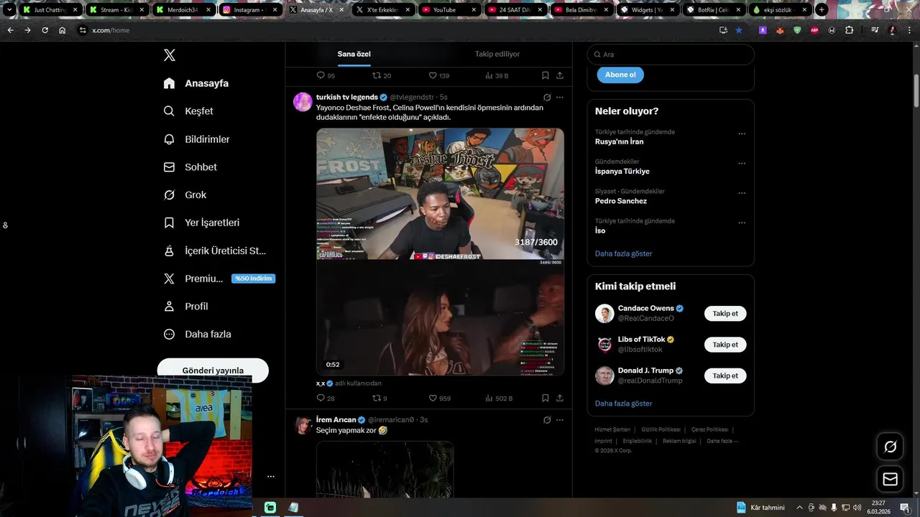Screen dimensions: 920x517
Task: Click the page vertical scrollbar
Action: [x=916, y=90]
